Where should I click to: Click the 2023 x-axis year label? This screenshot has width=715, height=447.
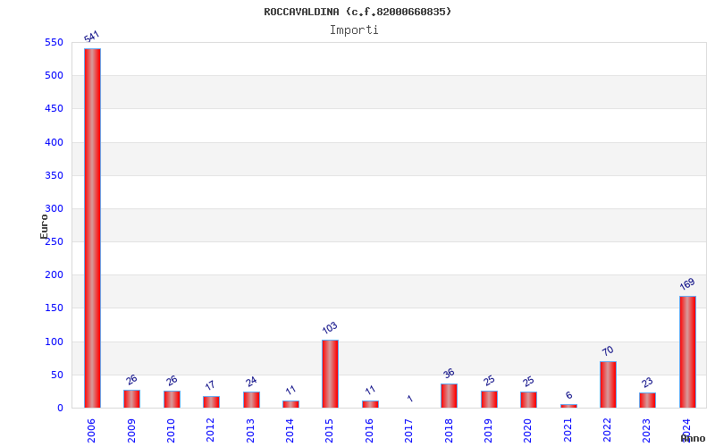point(646,431)
